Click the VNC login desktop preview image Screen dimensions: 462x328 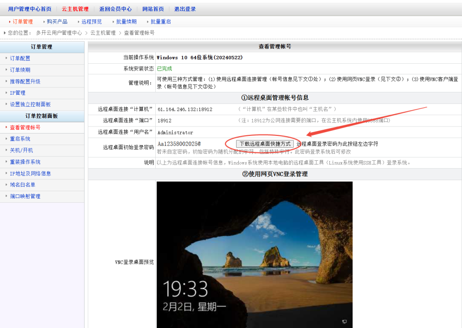coord(254,254)
